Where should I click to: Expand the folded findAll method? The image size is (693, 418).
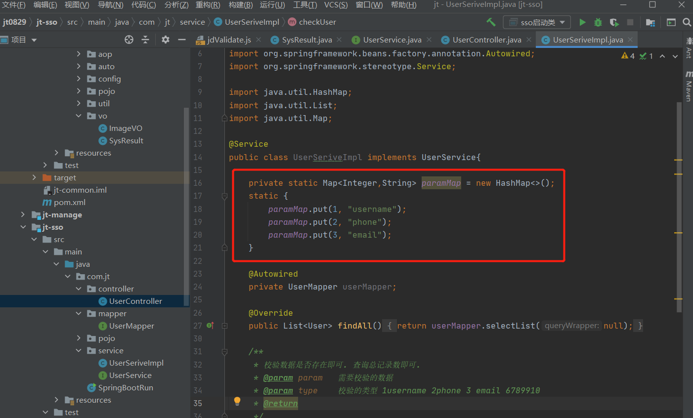pos(224,326)
